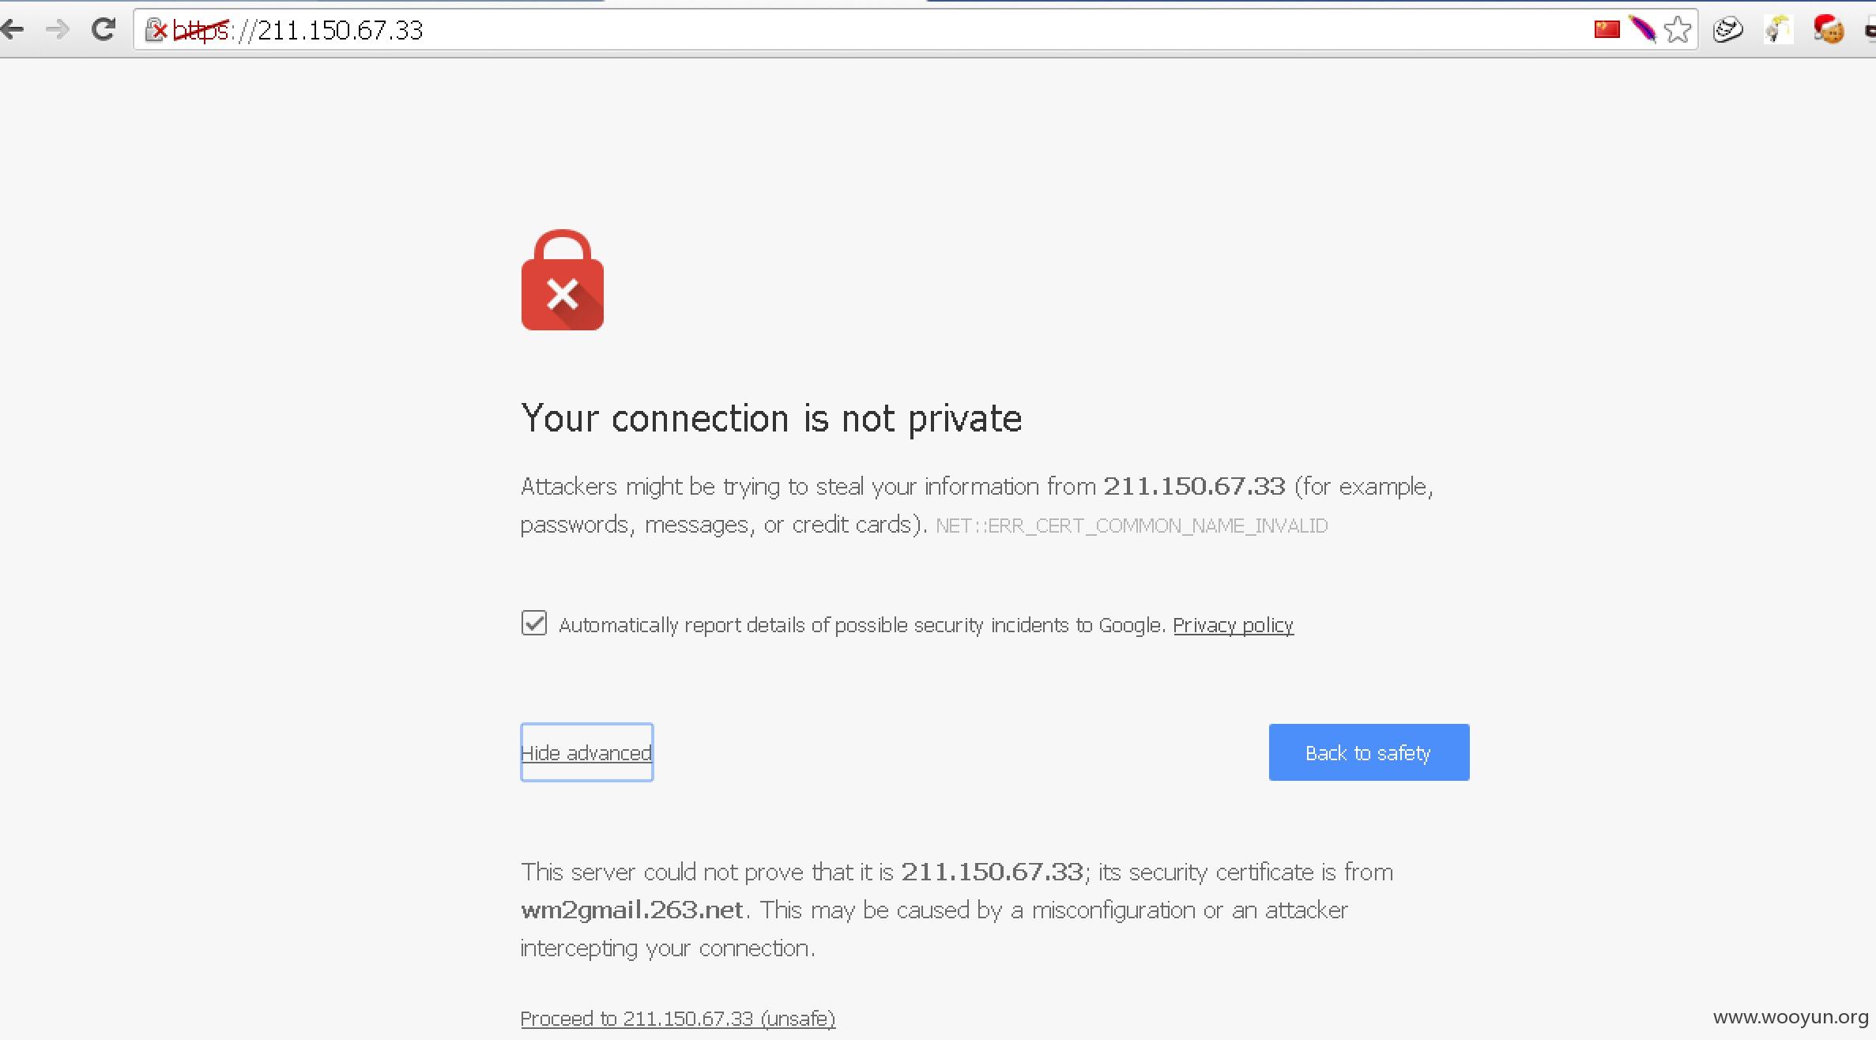1876x1040 pixels.
Task: Go back with the browser back arrow
Action: (x=13, y=30)
